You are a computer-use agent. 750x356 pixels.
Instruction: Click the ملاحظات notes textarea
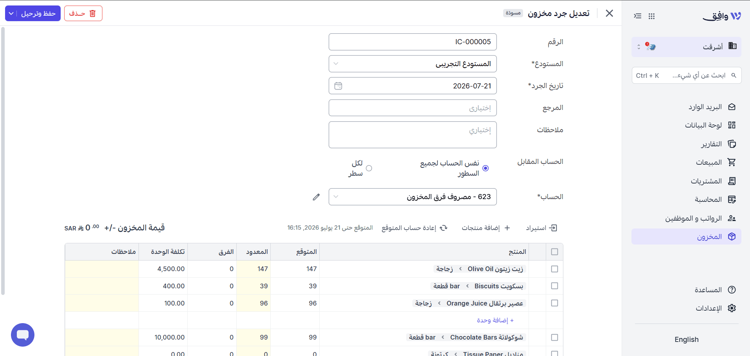413,135
